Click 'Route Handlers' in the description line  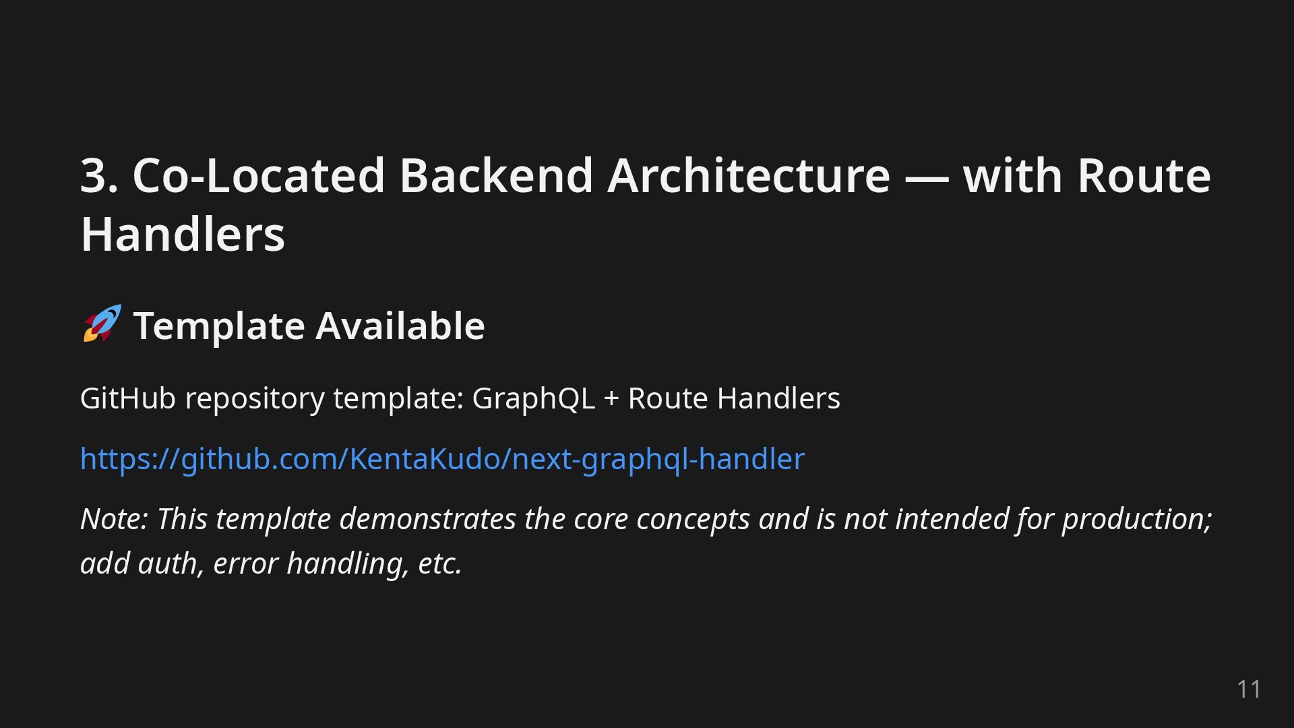(734, 398)
